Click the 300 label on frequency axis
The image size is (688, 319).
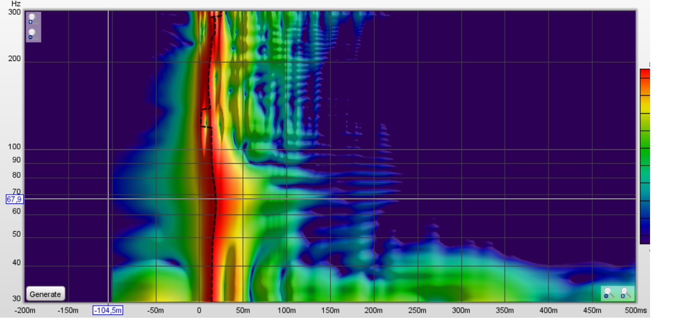click(x=14, y=12)
